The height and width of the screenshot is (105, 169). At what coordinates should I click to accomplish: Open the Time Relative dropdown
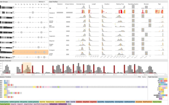(144, 77)
